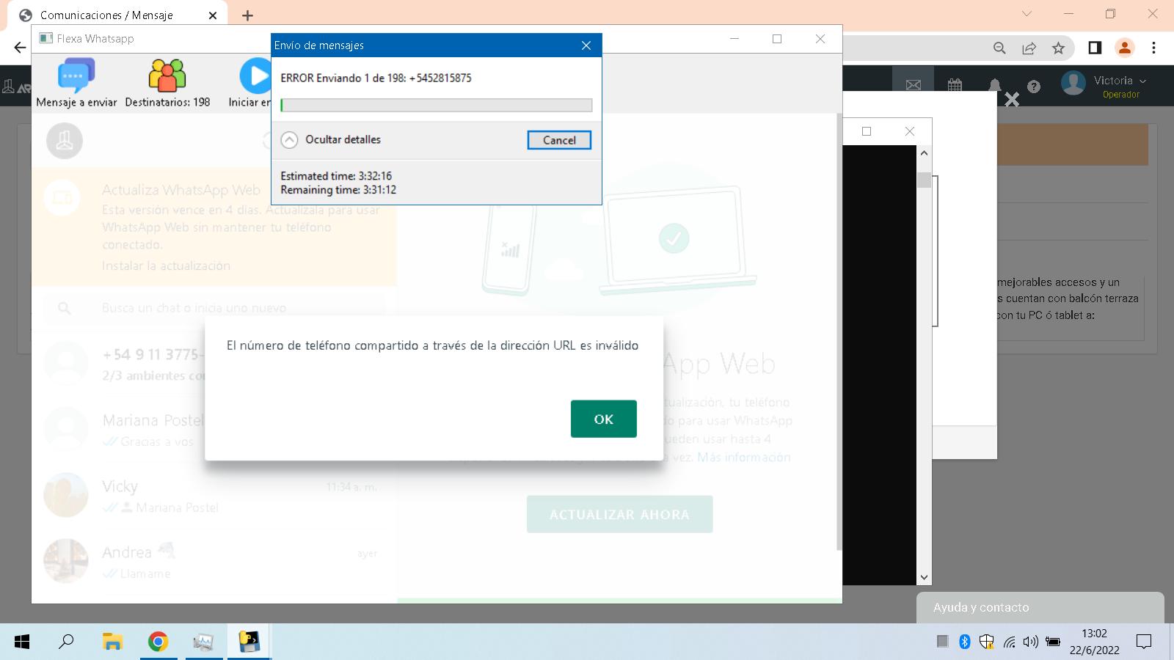Click the Windows Security tray icon
The height and width of the screenshot is (660, 1174).
click(987, 642)
